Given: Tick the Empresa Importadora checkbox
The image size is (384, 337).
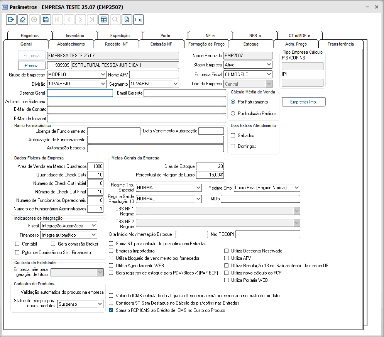Looking at the screenshot, I should (x=112, y=251).
